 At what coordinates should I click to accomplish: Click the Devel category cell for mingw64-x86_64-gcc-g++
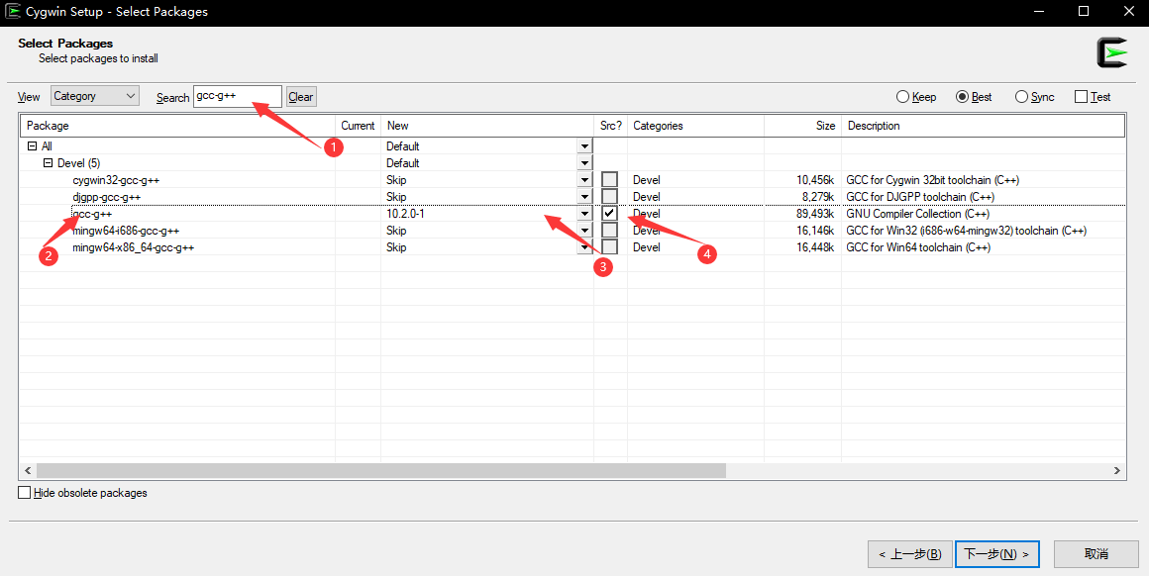[x=646, y=247]
